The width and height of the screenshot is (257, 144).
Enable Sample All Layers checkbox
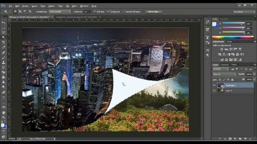(x=124, y=12)
